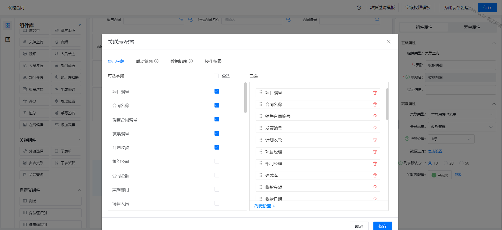Delete 计划收款 from selected list

[x=375, y=140]
